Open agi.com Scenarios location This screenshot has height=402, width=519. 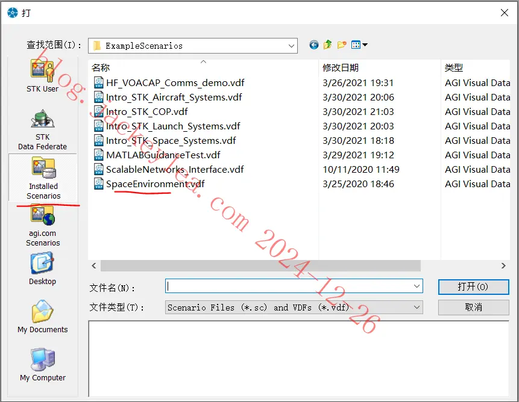point(43,226)
